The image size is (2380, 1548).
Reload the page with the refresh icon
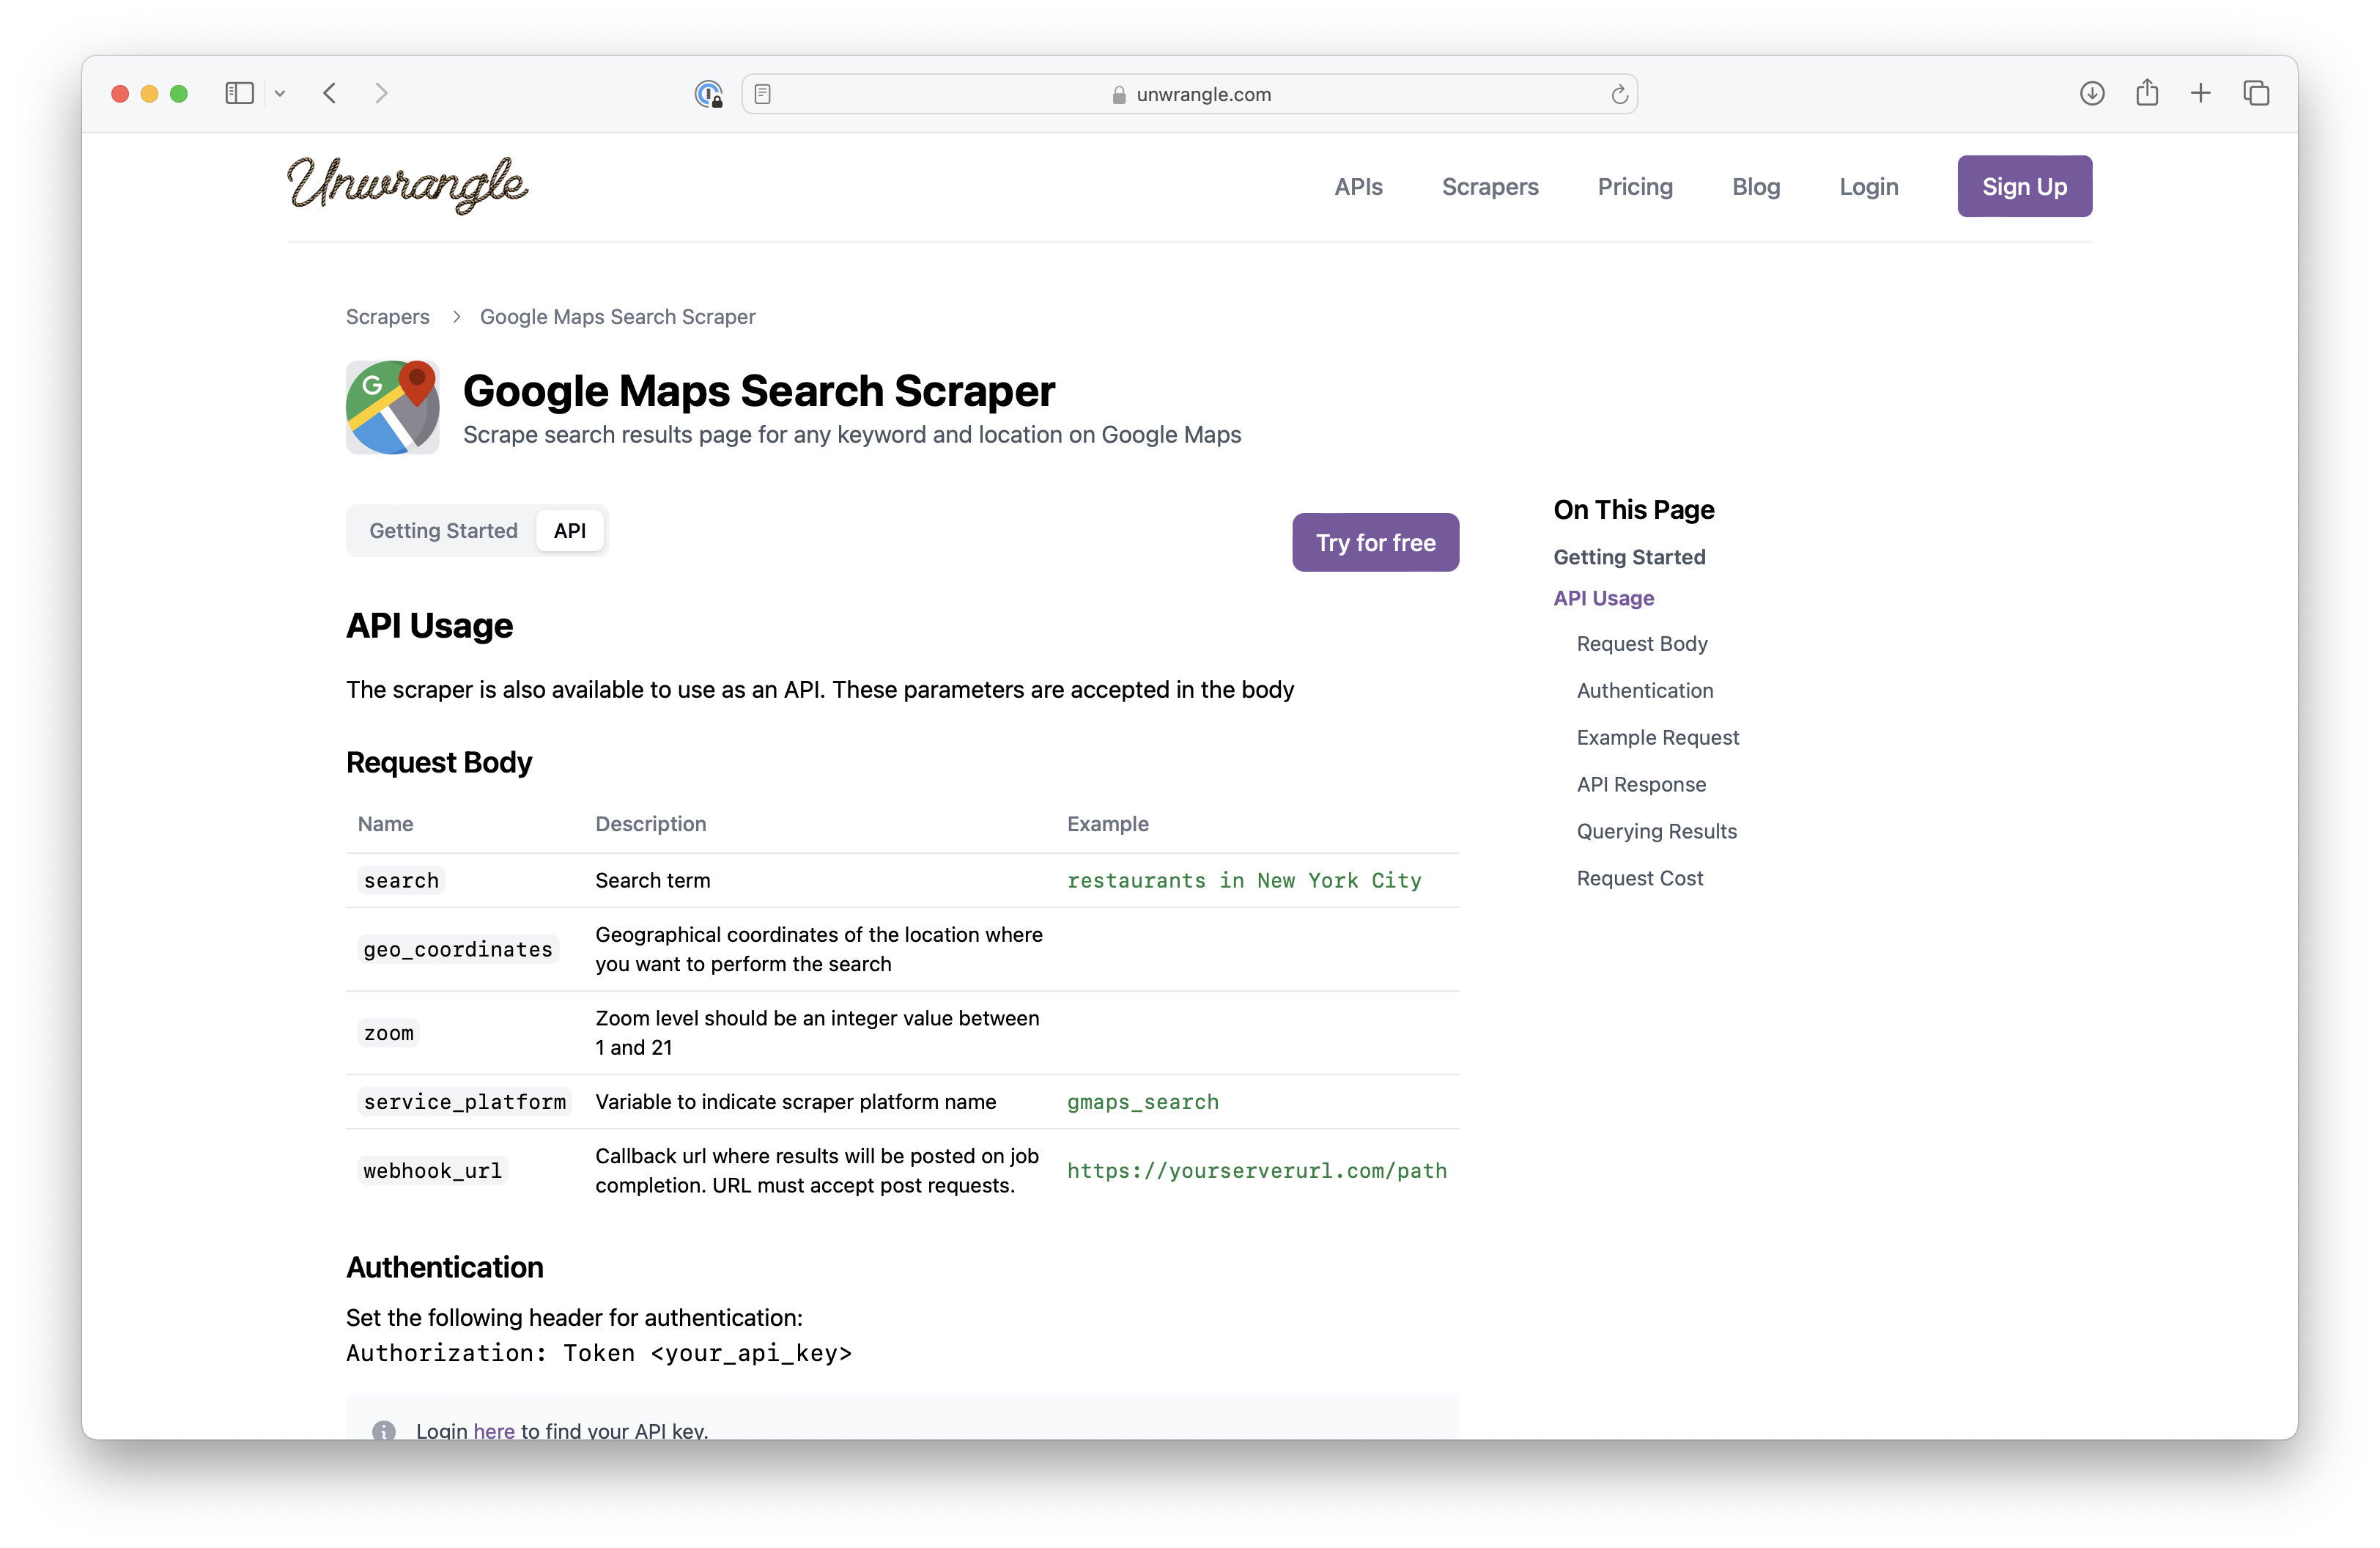point(1619,94)
